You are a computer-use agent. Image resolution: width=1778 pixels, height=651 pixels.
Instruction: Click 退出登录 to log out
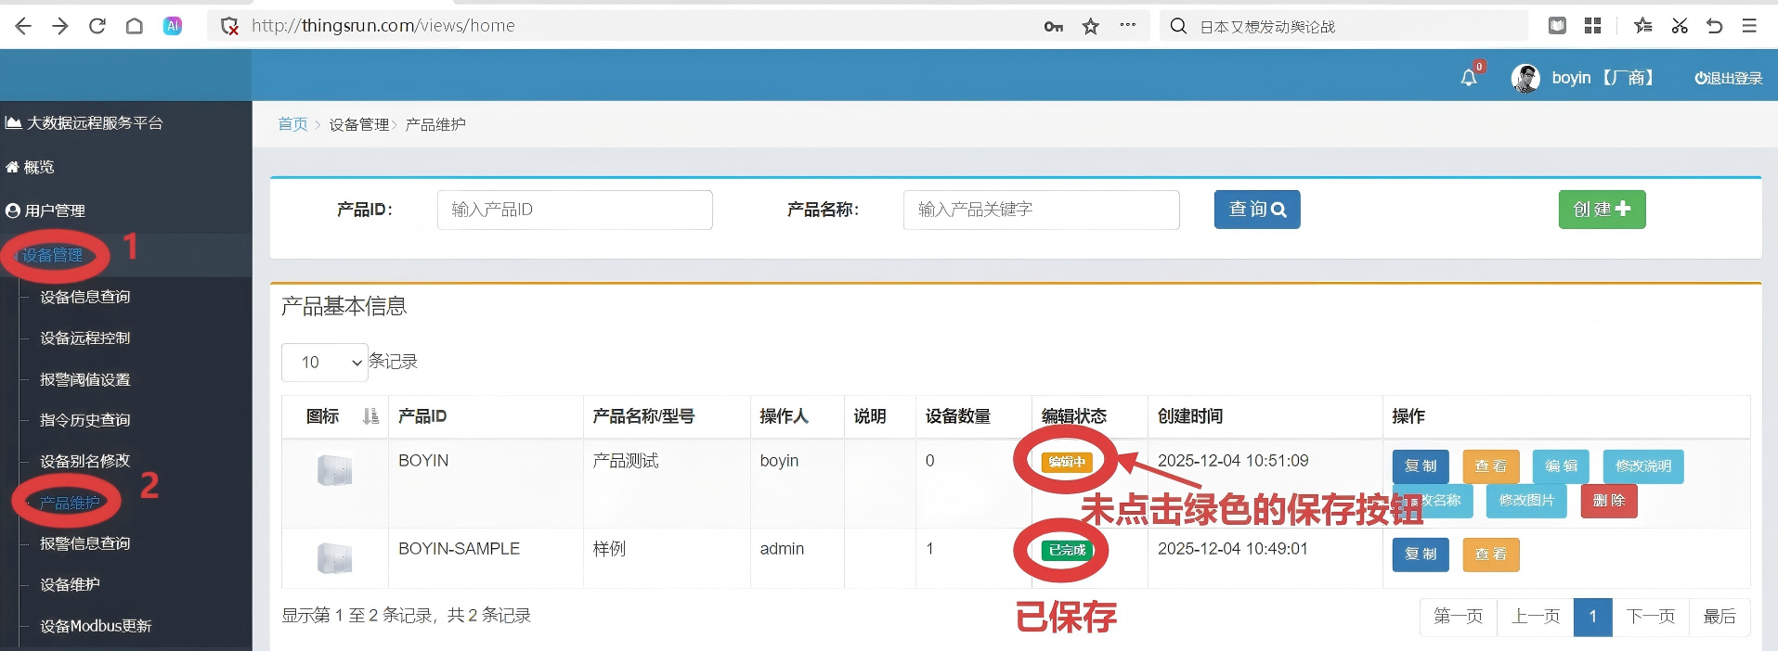point(1728,79)
